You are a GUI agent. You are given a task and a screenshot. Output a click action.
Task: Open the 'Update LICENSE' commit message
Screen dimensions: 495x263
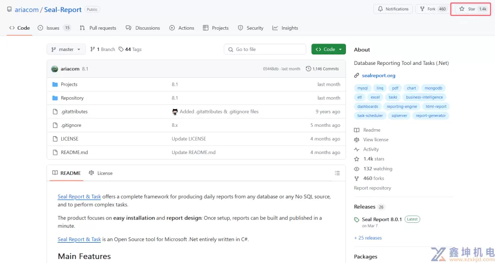coord(189,139)
